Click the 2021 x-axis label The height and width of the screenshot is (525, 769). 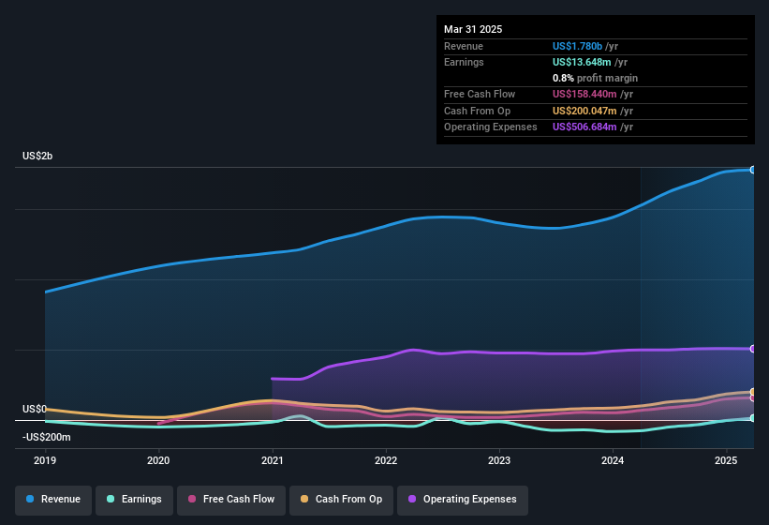[273, 460]
